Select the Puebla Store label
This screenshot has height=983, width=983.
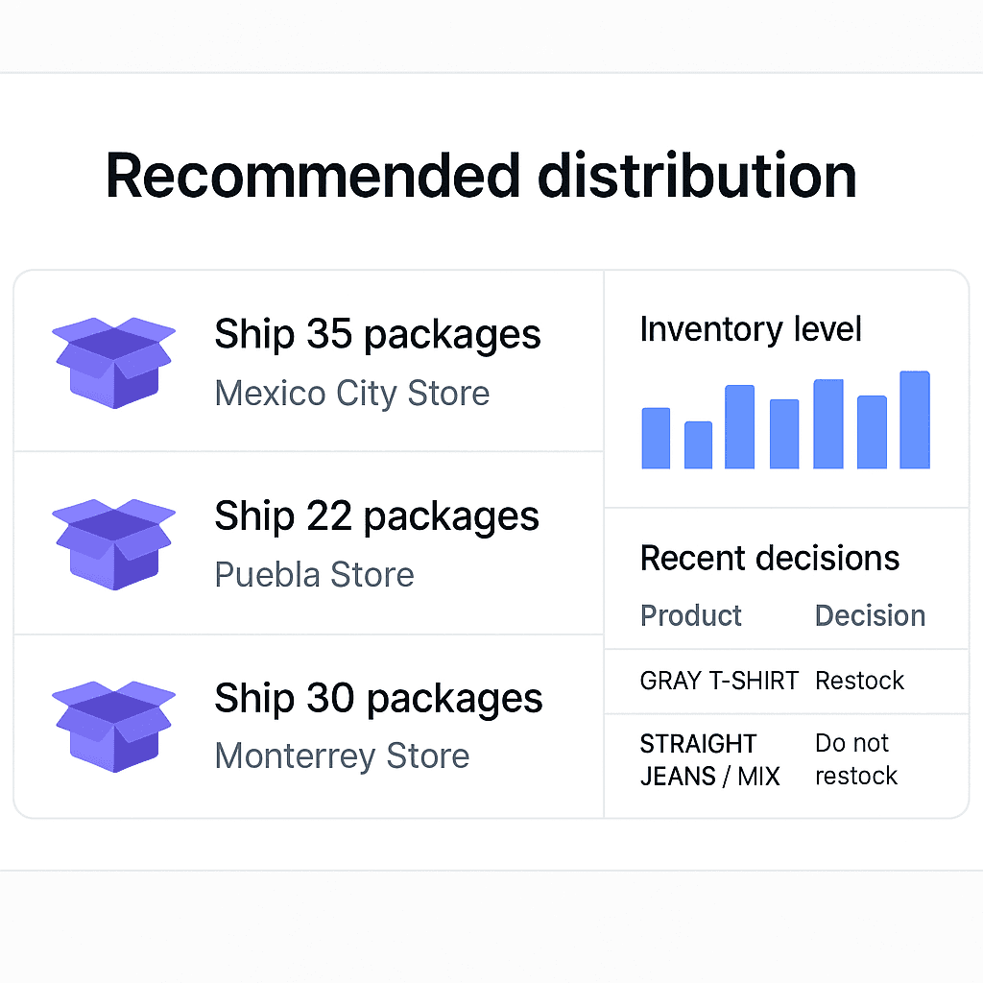click(314, 574)
